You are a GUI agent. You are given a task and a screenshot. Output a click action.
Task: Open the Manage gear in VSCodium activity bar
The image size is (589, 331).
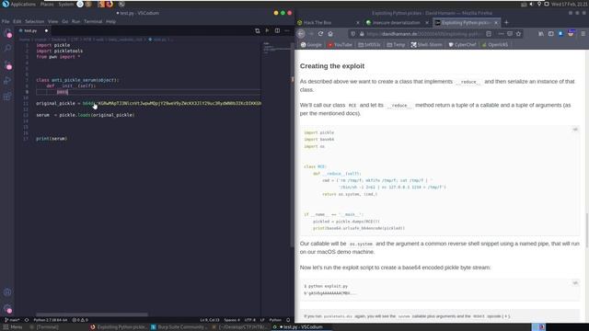7,309
